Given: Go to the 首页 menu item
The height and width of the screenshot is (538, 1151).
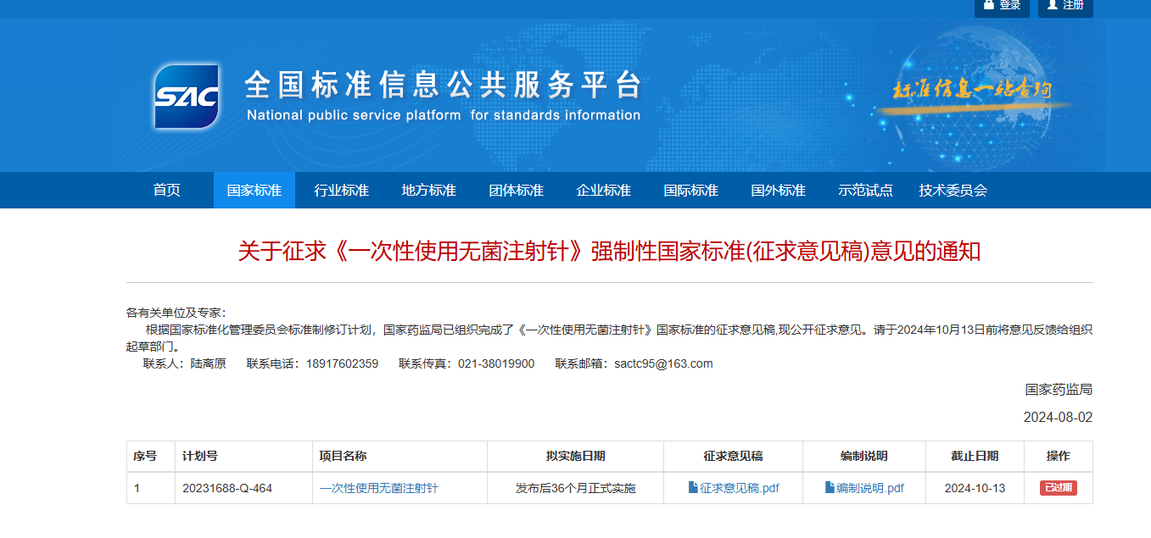Looking at the screenshot, I should (165, 190).
